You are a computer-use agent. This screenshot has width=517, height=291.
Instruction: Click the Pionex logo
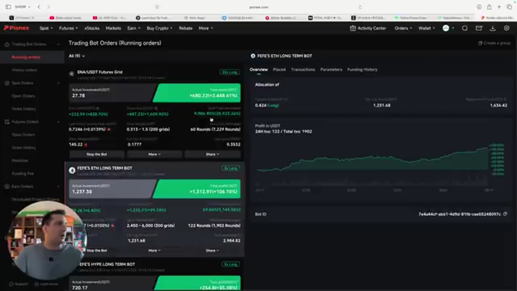tap(17, 28)
